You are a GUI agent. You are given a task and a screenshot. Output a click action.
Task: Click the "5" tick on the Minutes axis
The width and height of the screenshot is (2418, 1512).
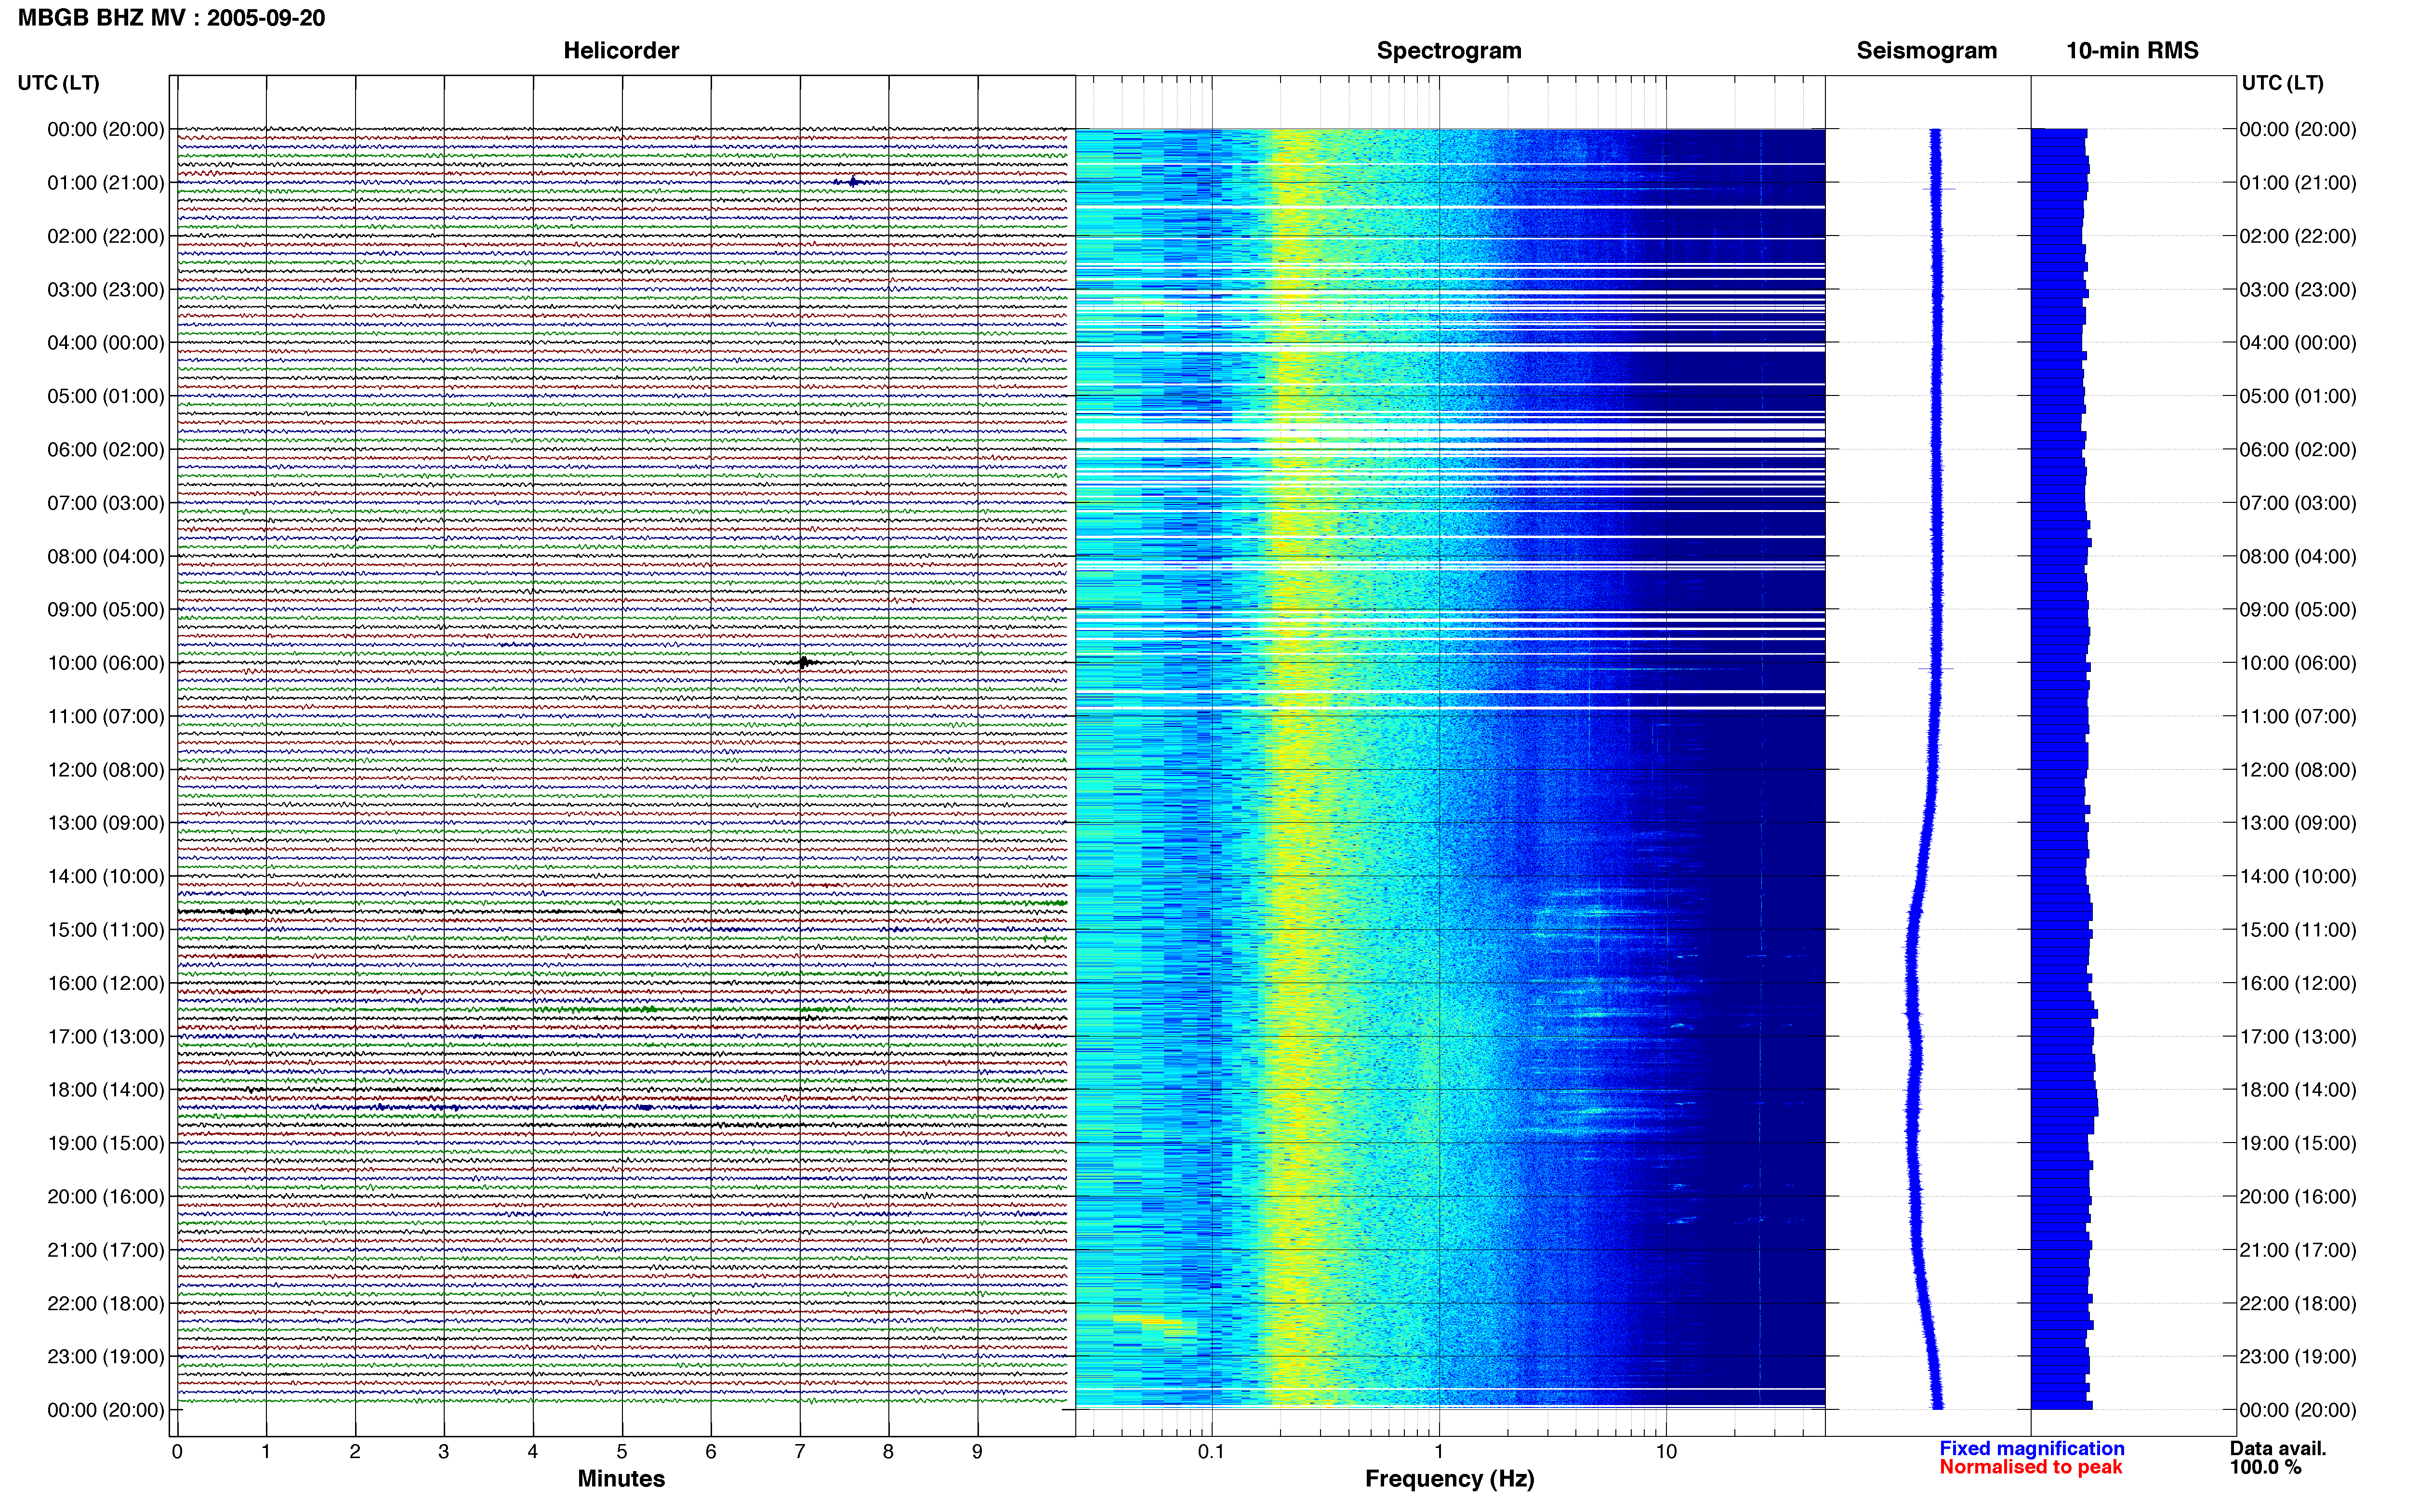point(622,1452)
